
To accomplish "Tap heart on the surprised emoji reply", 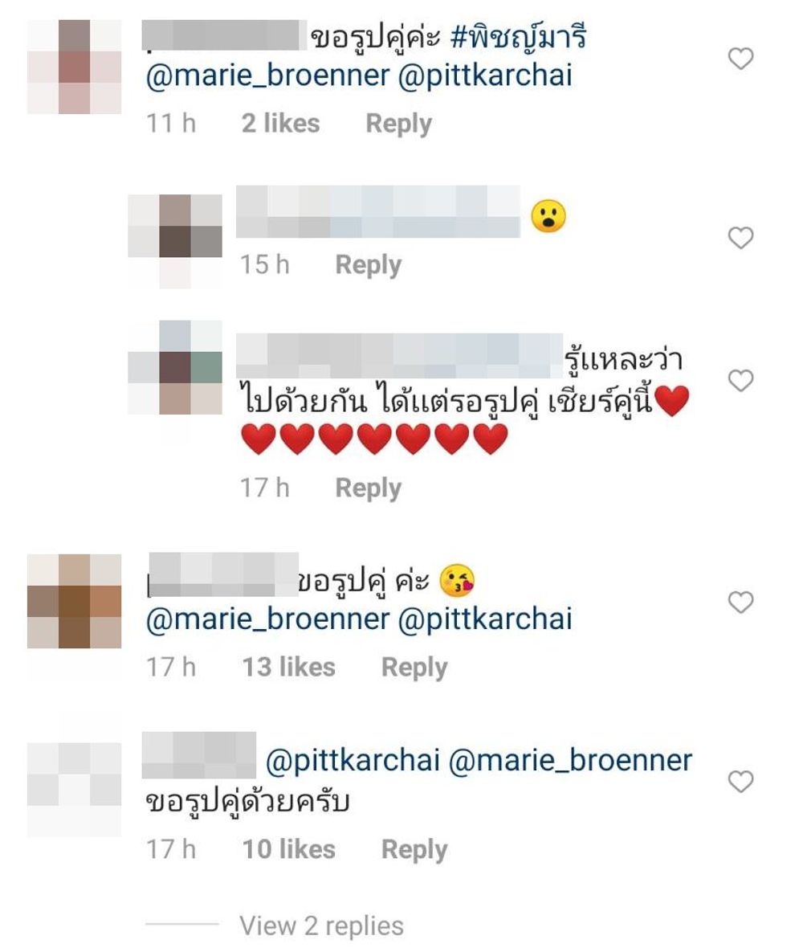I will [x=740, y=237].
